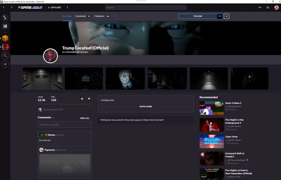
Task: Open the library playlists icon in sidebar
Action: pos(5,26)
